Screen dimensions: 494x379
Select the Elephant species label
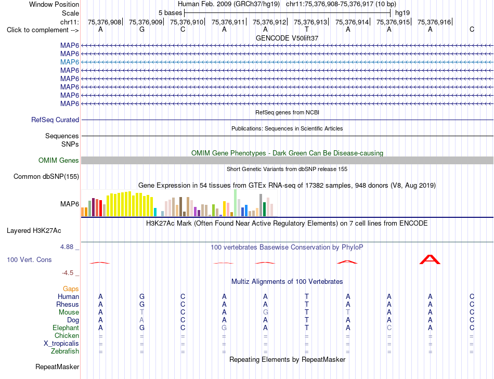tap(66, 328)
